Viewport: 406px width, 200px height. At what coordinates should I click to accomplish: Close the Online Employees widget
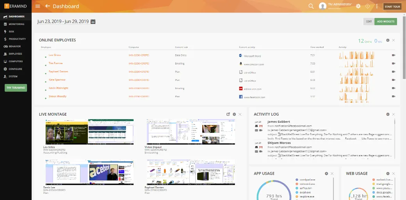(x=394, y=40)
